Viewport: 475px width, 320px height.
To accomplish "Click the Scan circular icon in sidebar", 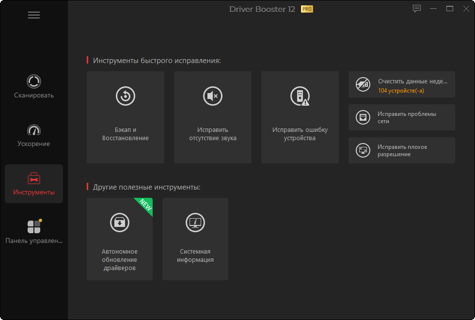I will (x=34, y=81).
